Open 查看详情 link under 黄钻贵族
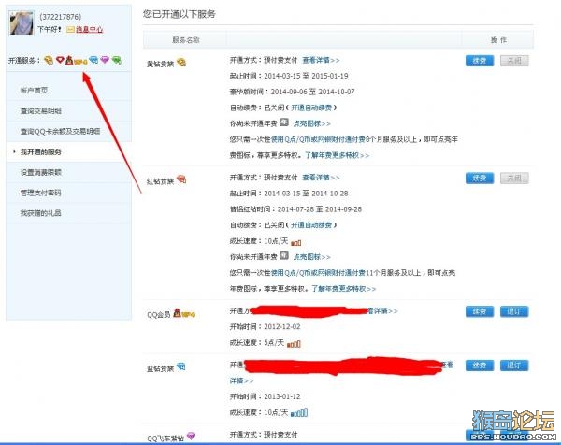 tap(321, 60)
